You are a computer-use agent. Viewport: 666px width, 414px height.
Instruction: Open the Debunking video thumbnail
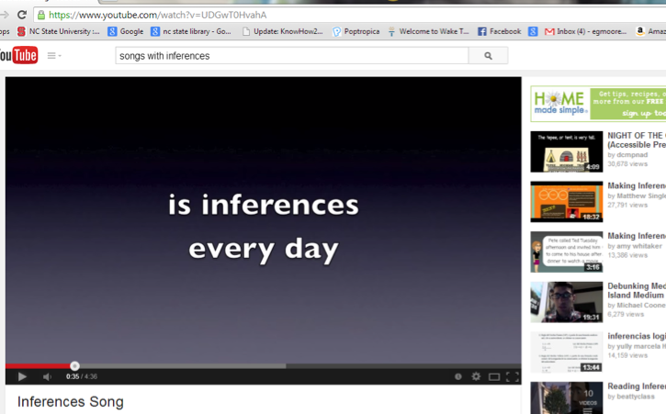pyautogui.click(x=566, y=302)
